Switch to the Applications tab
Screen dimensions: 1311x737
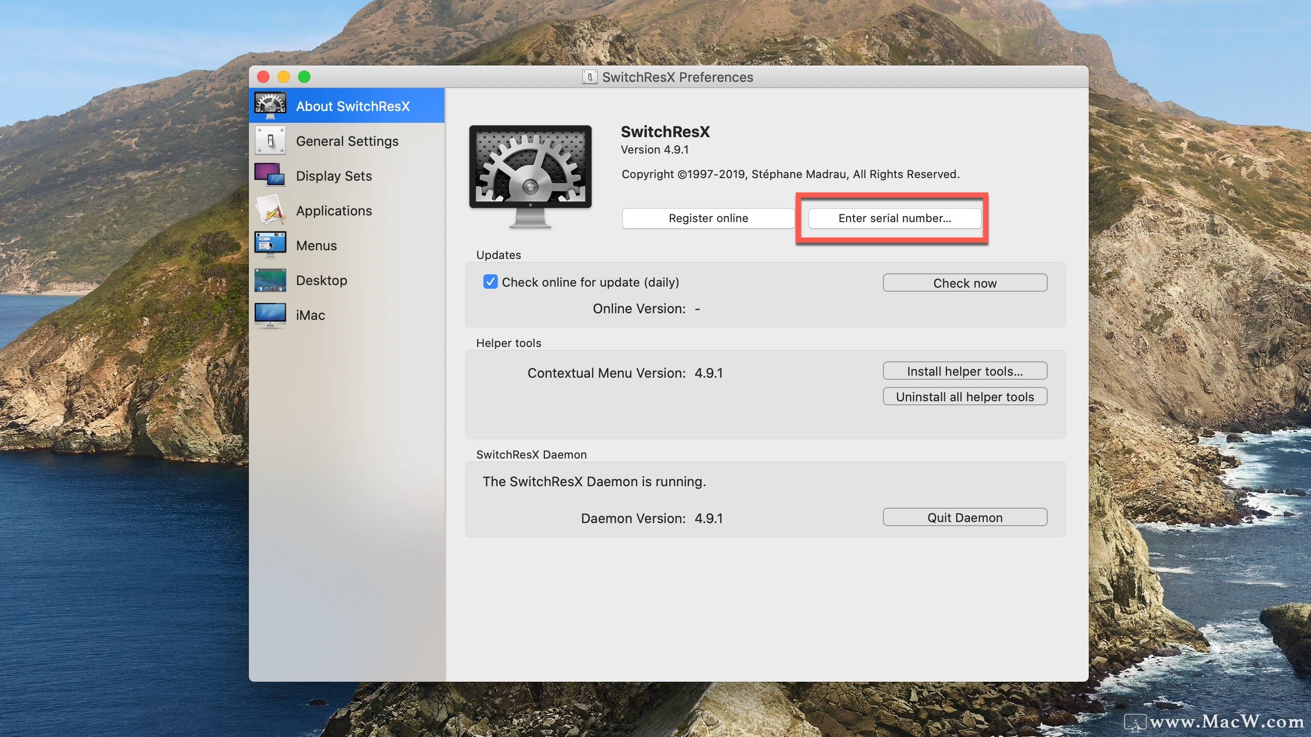point(333,210)
